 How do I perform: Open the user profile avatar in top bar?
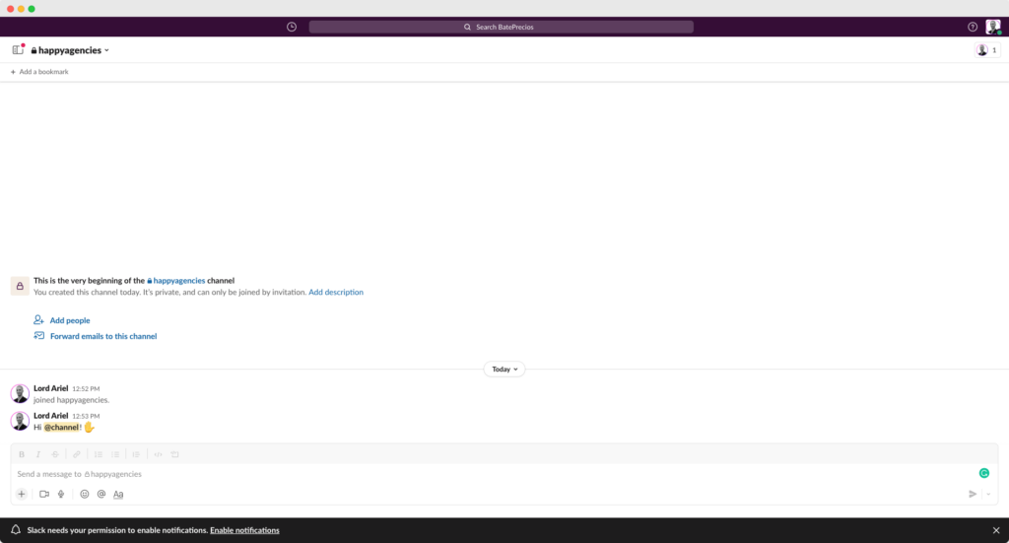point(993,27)
